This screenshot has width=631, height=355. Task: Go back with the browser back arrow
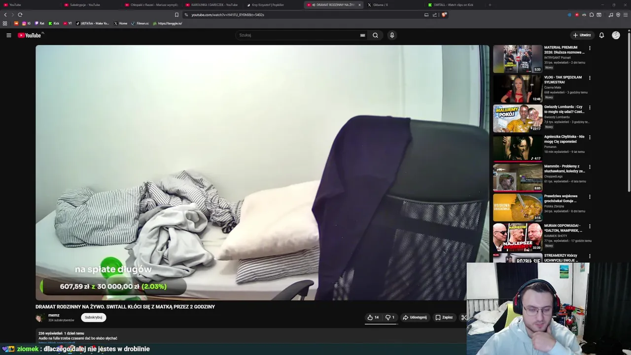(5, 15)
